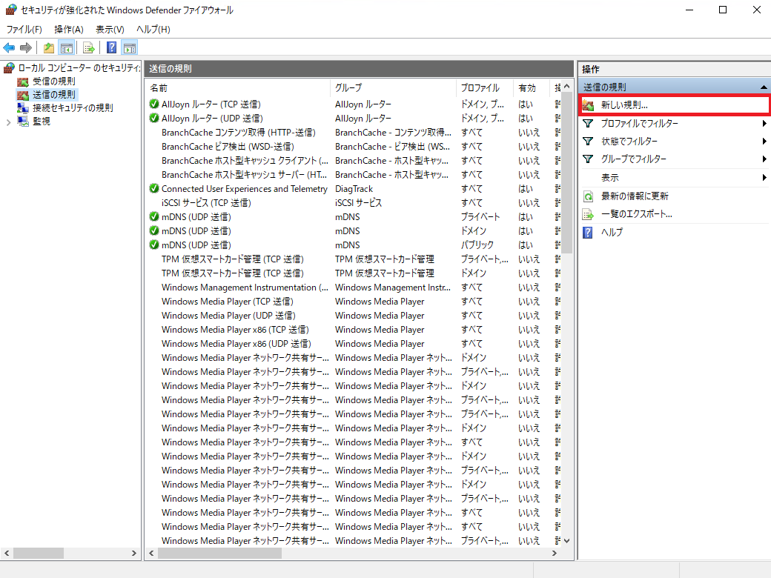This screenshot has width=771, height=578.
Task: Click the 新しい規則... icon in the actions pane
Action: coord(588,104)
